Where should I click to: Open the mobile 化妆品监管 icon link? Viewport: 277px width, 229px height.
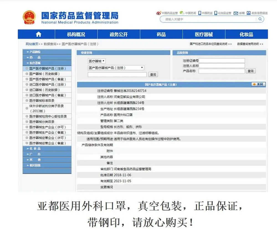[223, 13]
